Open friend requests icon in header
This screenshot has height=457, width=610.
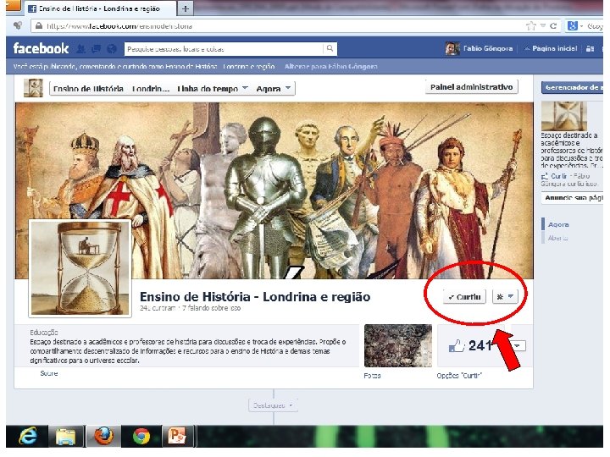tap(81, 49)
